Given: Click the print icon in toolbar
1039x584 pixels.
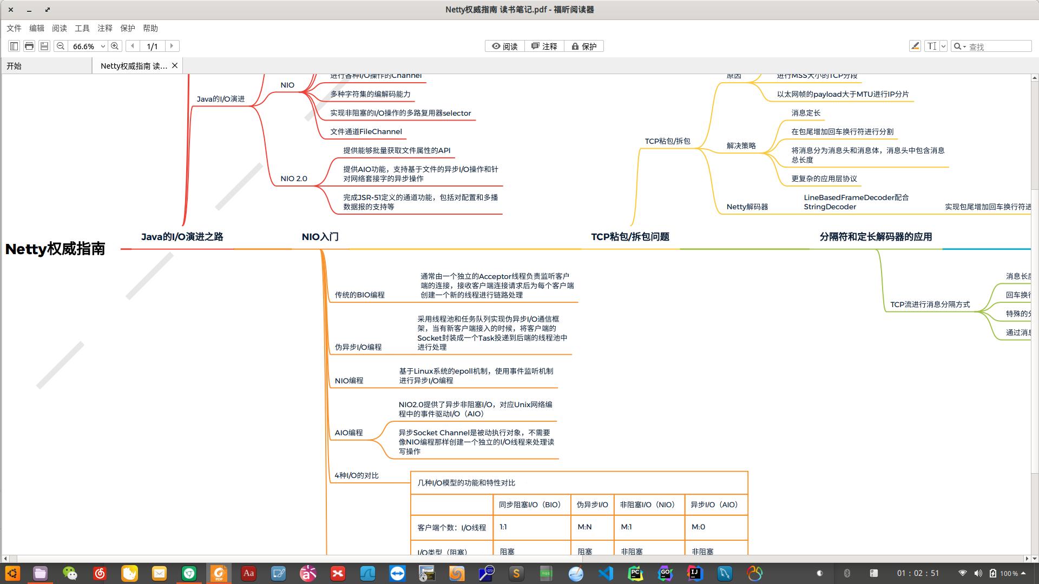Looking at the screenshot, I should tap(29, 47).
